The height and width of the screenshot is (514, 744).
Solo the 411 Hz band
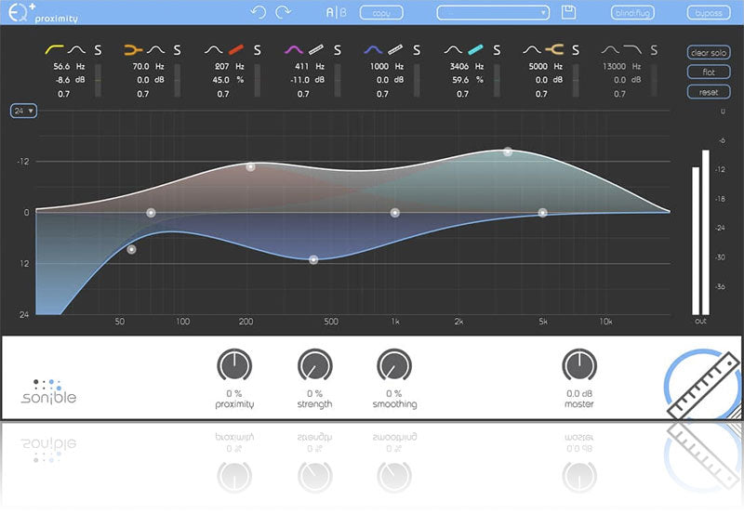[338, 50]
